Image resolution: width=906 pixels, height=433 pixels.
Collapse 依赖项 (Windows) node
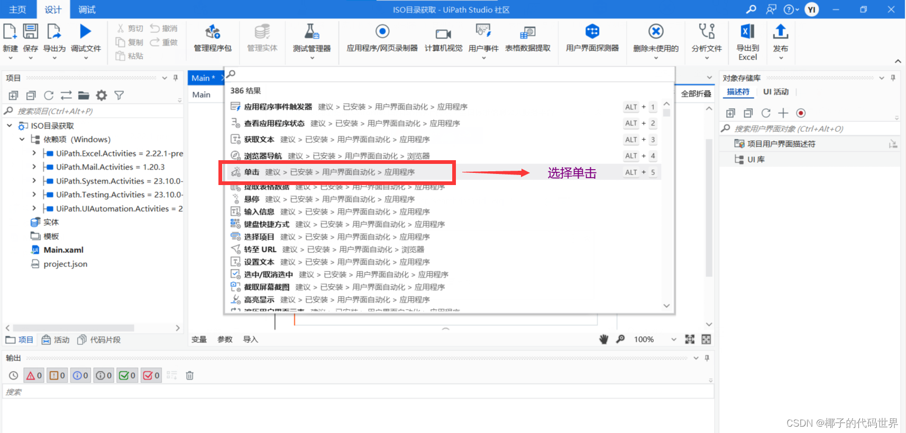22,139
